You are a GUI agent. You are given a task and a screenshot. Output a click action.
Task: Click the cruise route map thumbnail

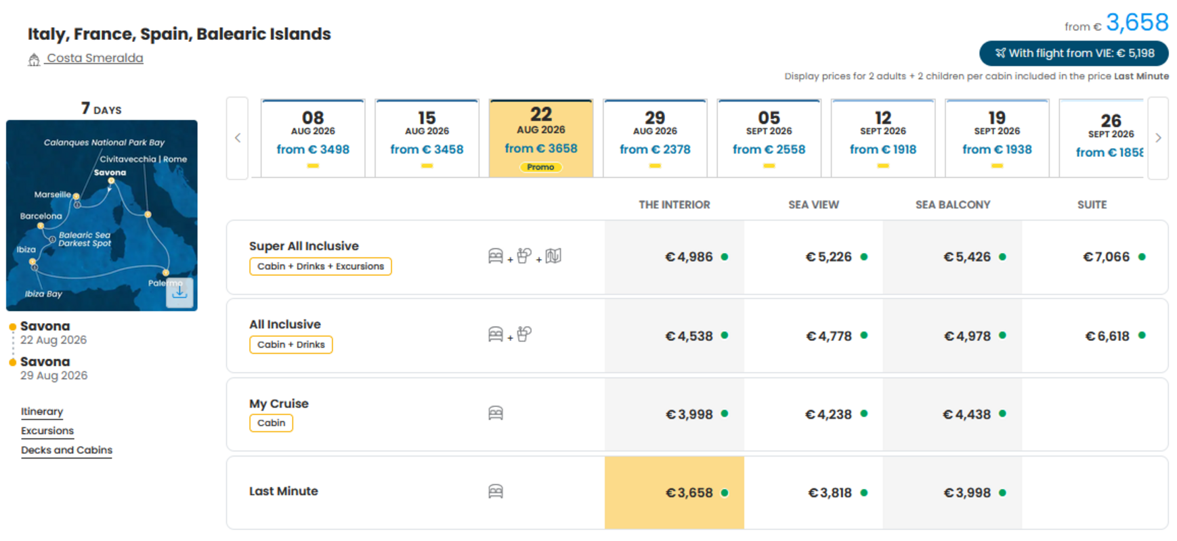pyautogui.click(x=102, y=216)
